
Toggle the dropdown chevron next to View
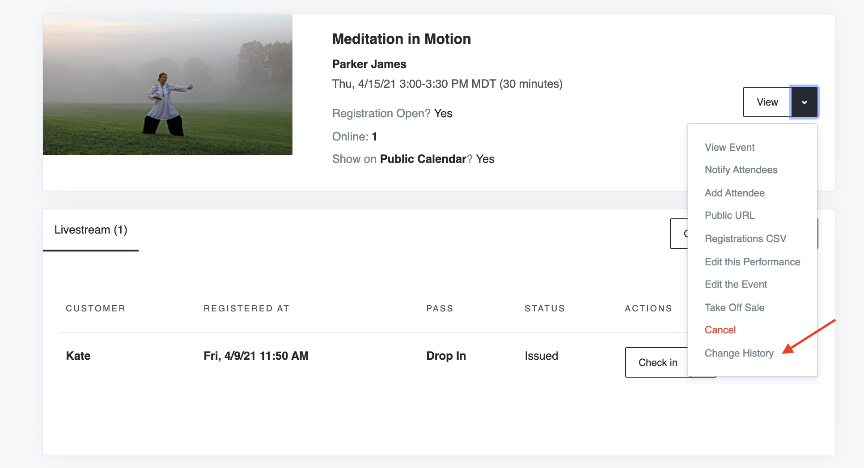point(805,102)
